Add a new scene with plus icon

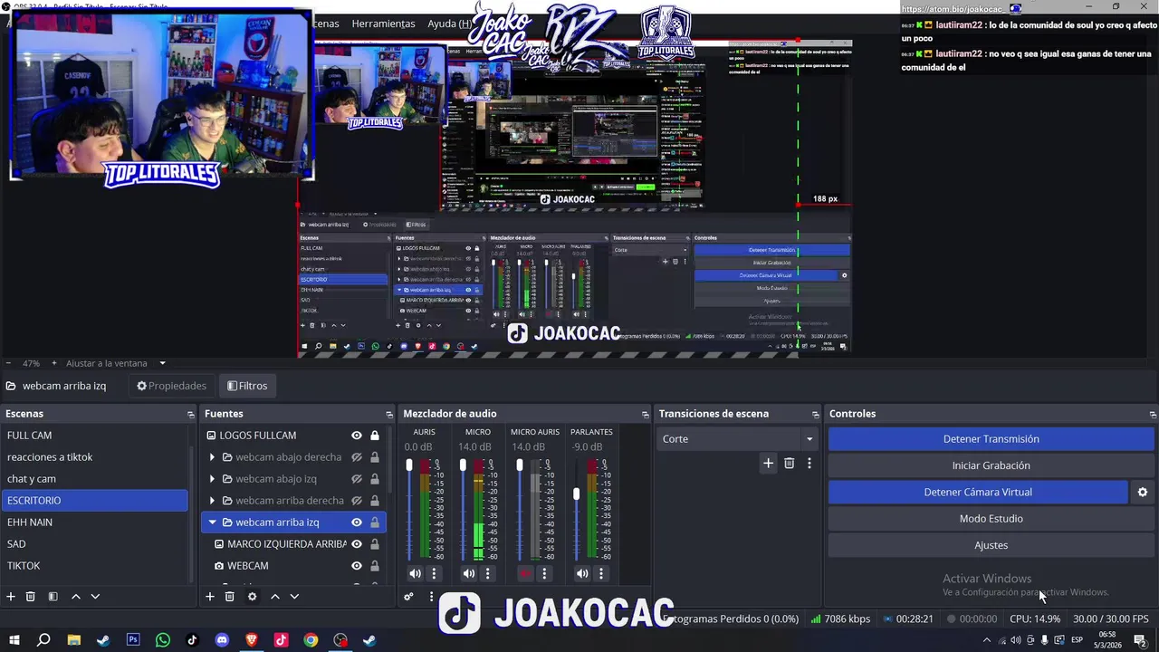pos(11,597)
